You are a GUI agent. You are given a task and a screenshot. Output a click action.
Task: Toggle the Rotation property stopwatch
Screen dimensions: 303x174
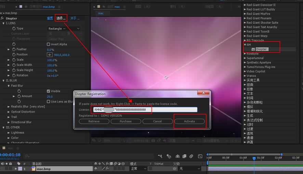point(14,76)
